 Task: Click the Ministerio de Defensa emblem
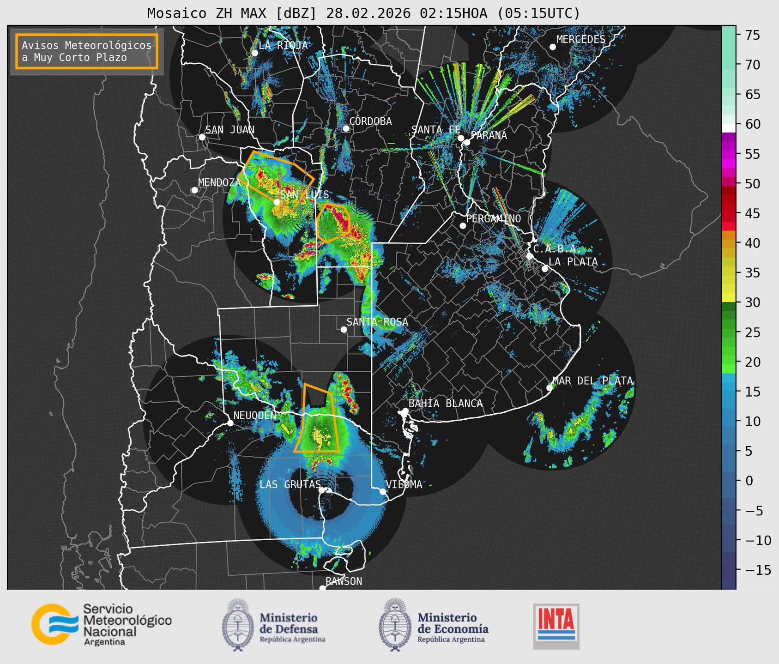(x=237, y=625)
